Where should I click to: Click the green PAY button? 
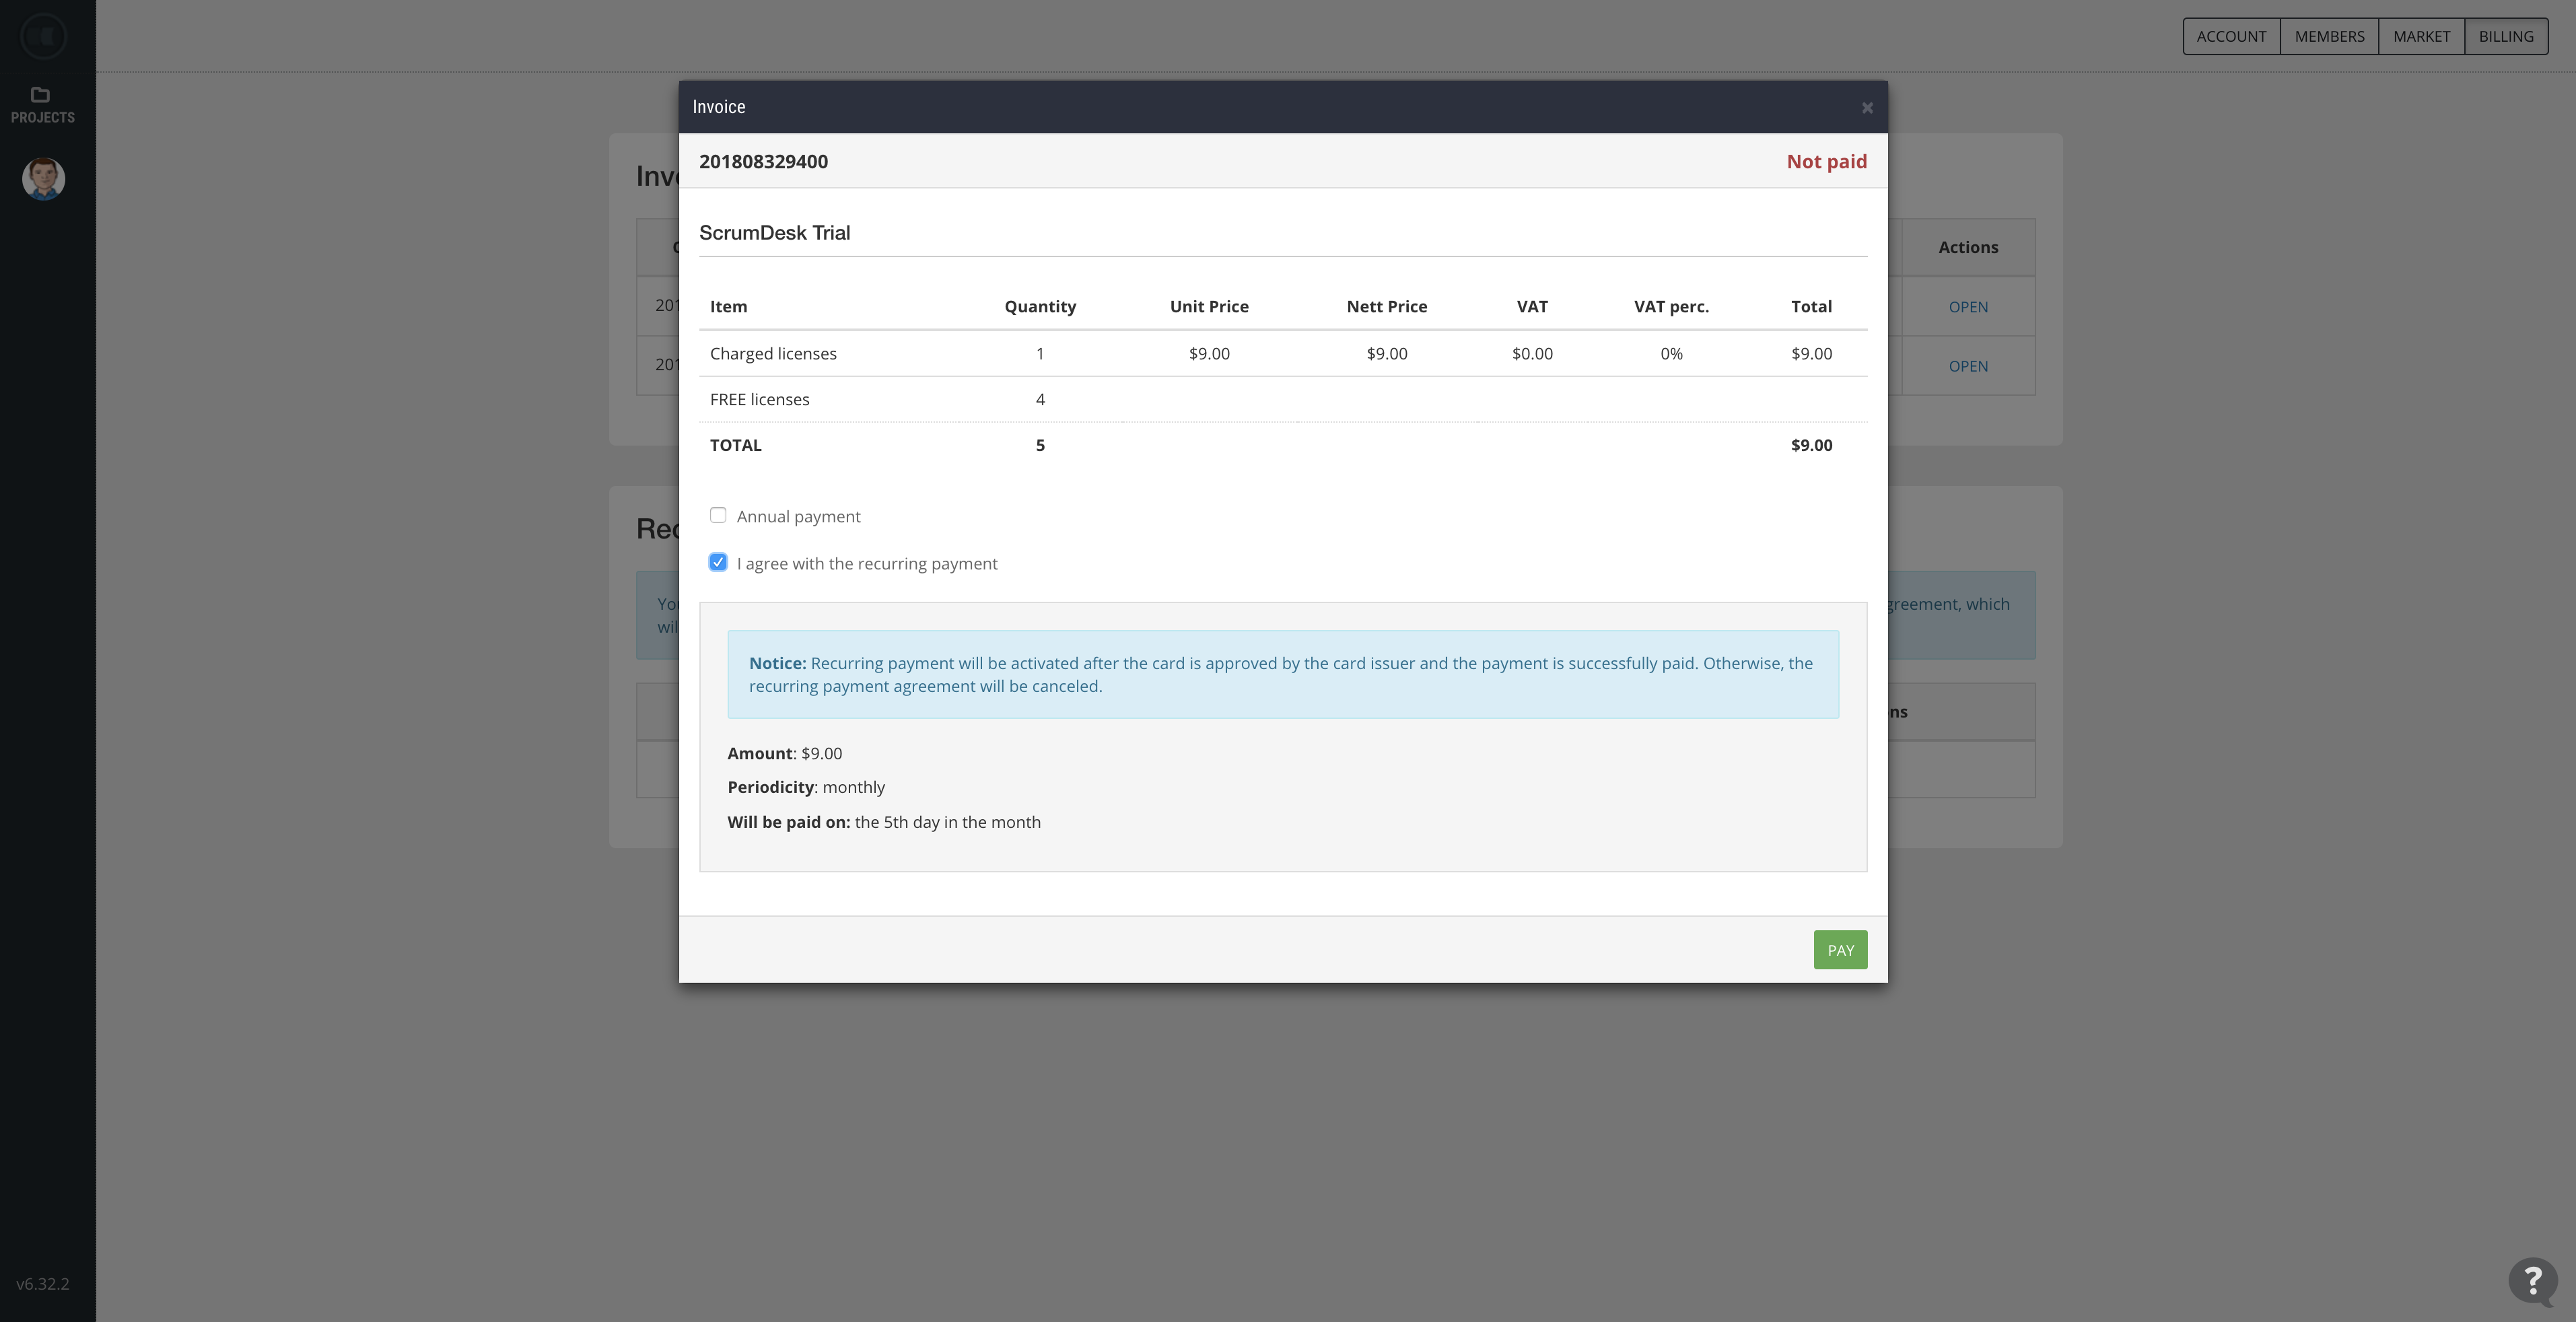(x=1840, y=950)
